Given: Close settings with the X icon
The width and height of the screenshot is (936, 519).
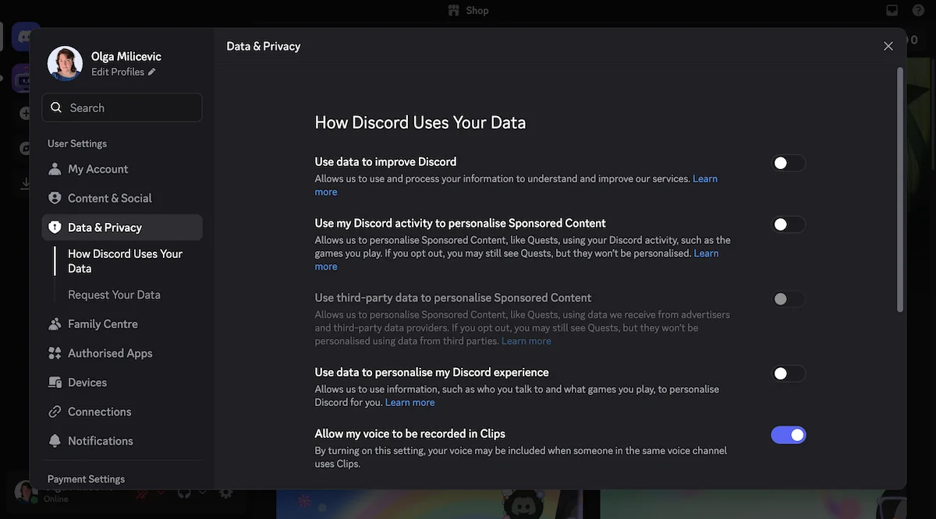Looking at the screenshot, I should pyautogui.click(x=888, y=46).
